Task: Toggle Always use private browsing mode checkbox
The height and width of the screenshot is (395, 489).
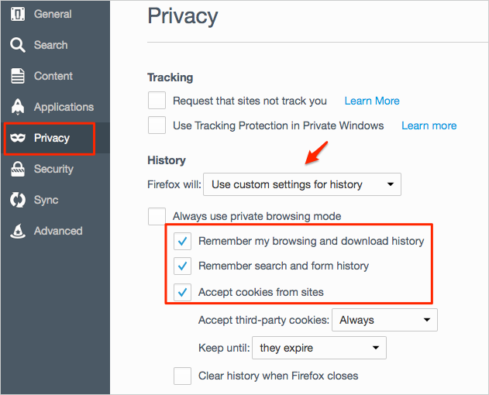Action: tap(157, 216)
